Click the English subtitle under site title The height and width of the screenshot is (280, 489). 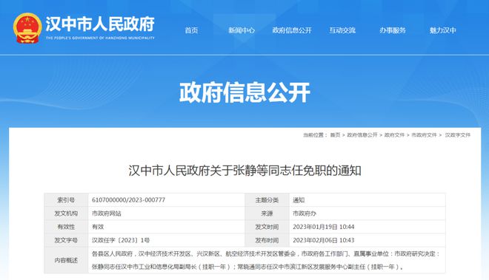pyautogui.click(x=100, y=38)
